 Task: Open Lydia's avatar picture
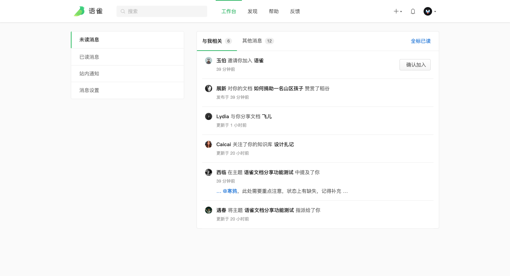(x=209, y=116)
